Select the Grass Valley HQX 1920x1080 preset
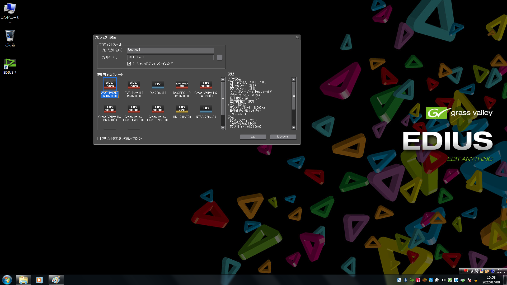Screen dimensions: 507x285 [x=158, y=112]
